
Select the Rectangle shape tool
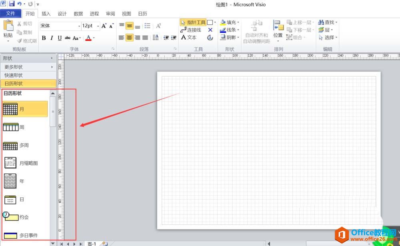pyautogui.click(x=210, y=22)
